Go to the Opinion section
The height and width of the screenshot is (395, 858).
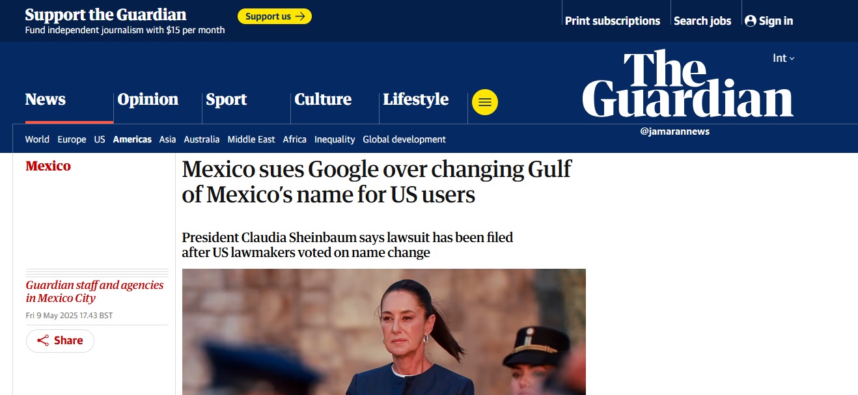click(148, 100)
